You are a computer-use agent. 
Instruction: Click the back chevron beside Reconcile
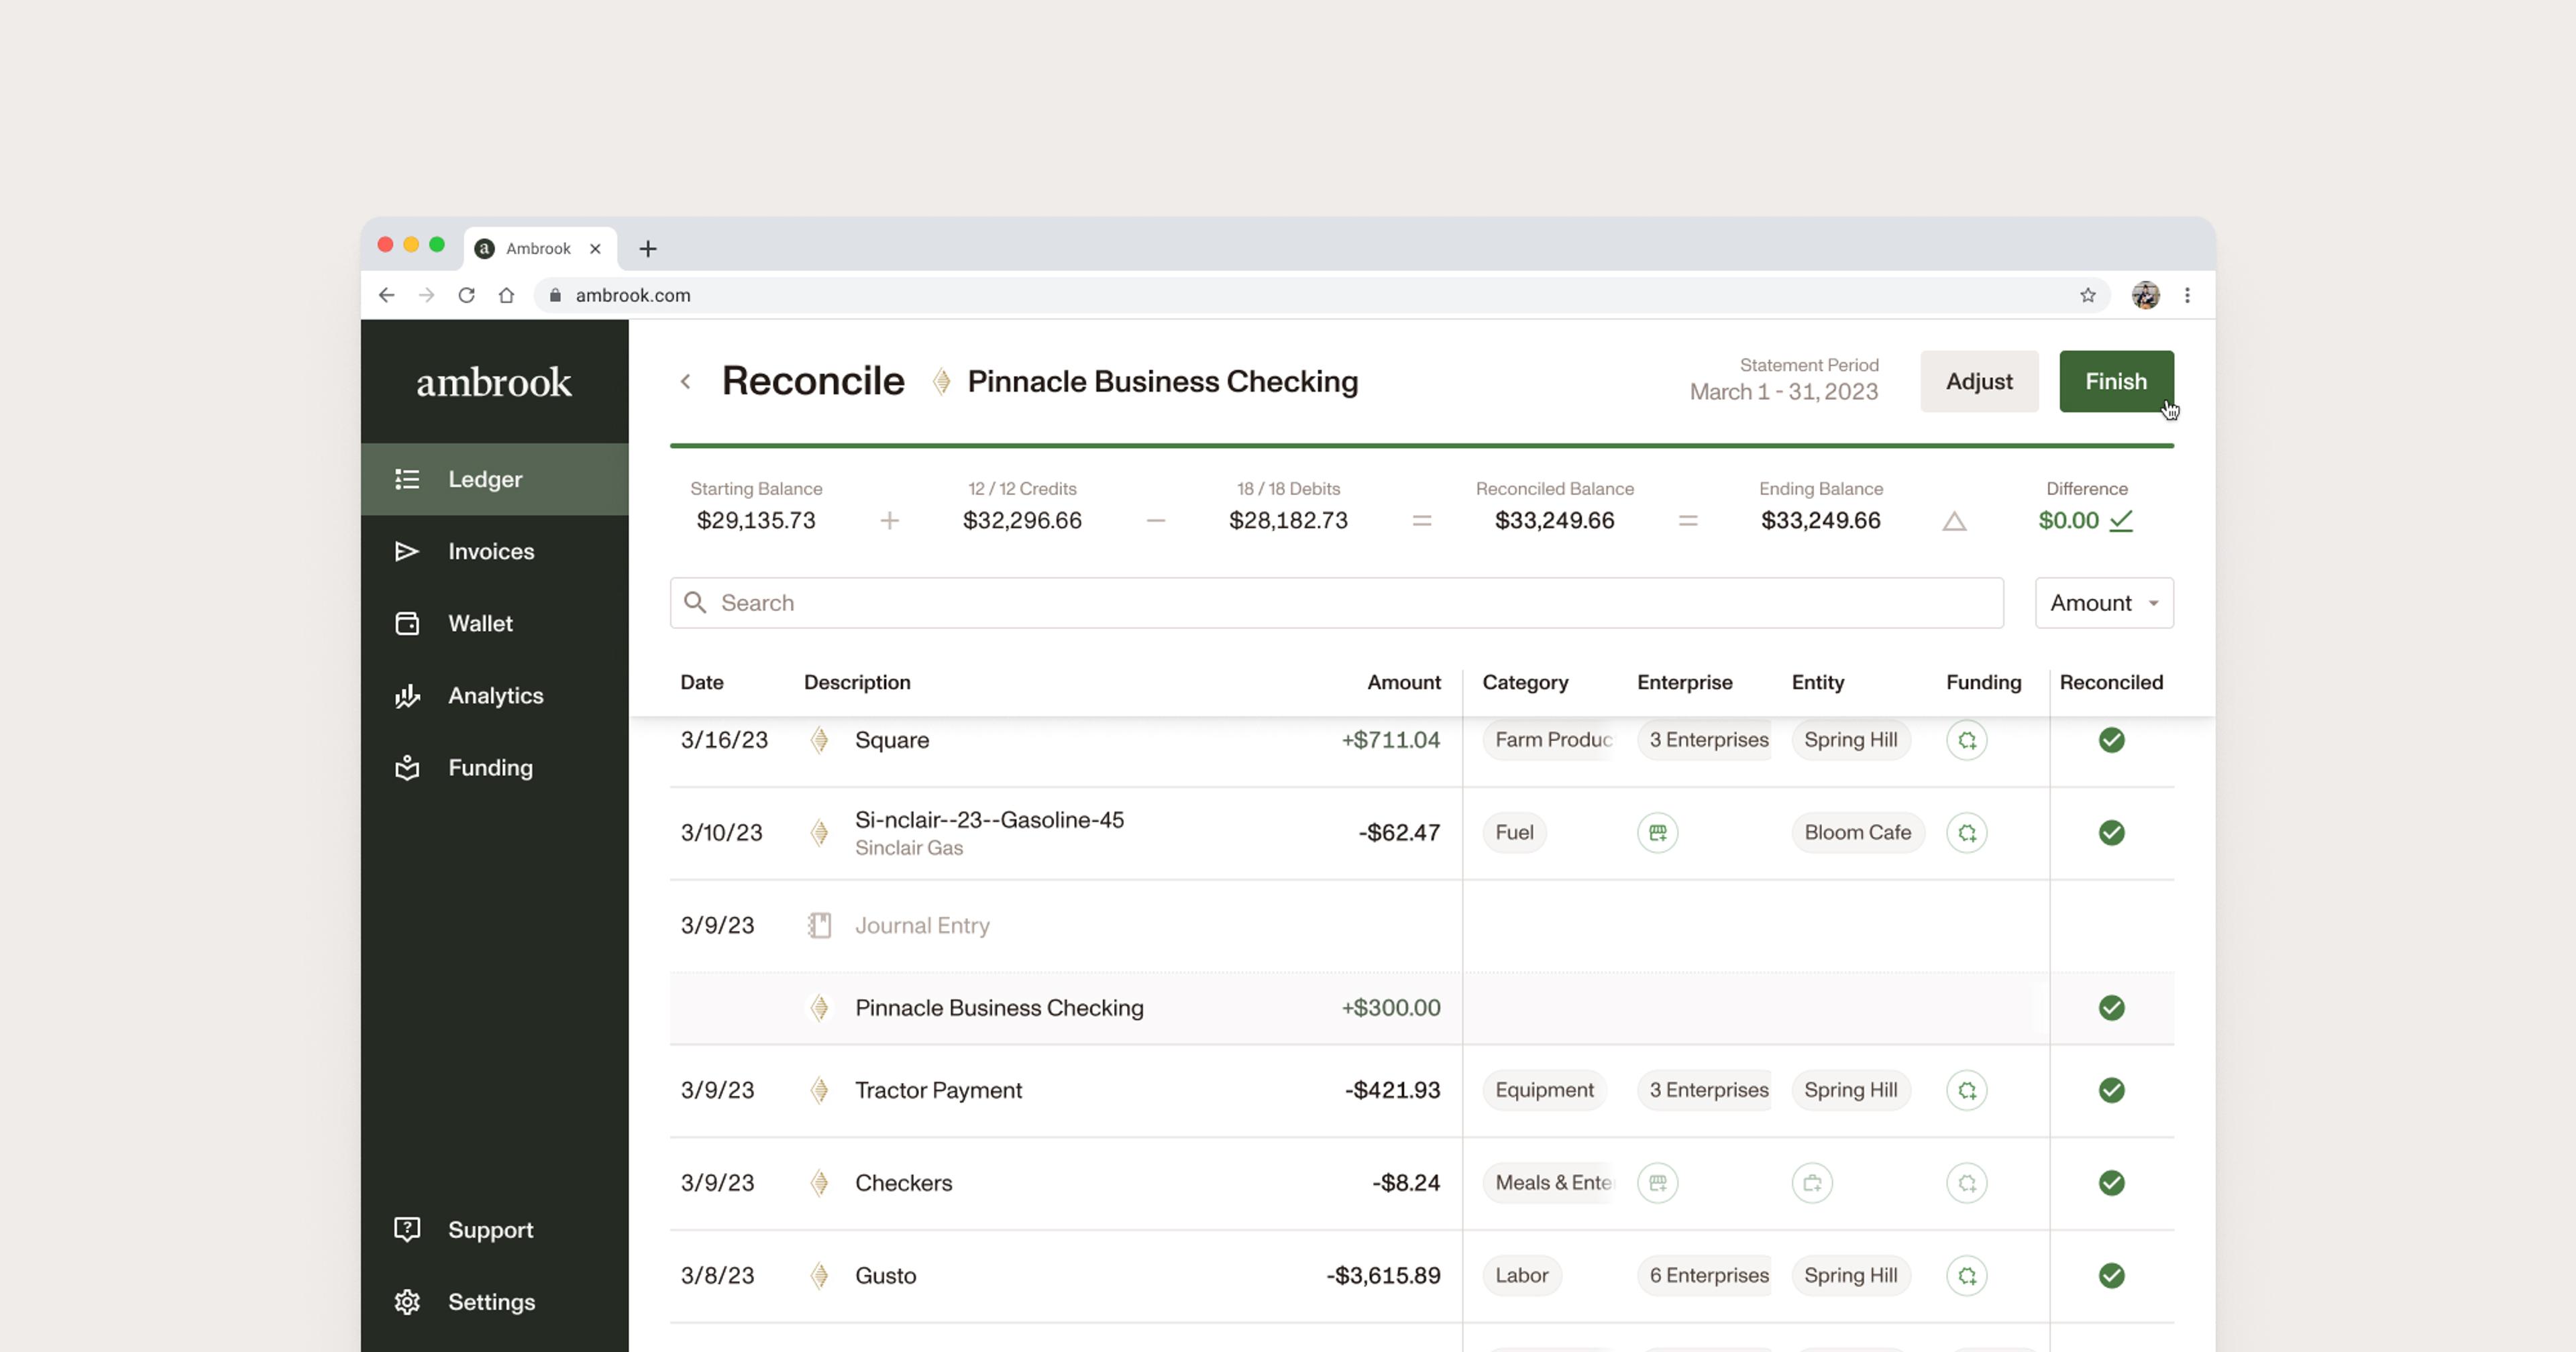(x=686, y=381)
